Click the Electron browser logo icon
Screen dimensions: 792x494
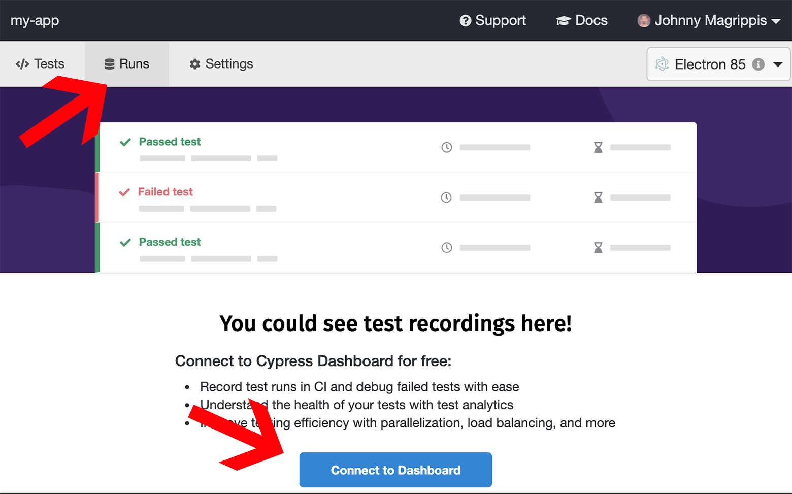tap(662, 64)
